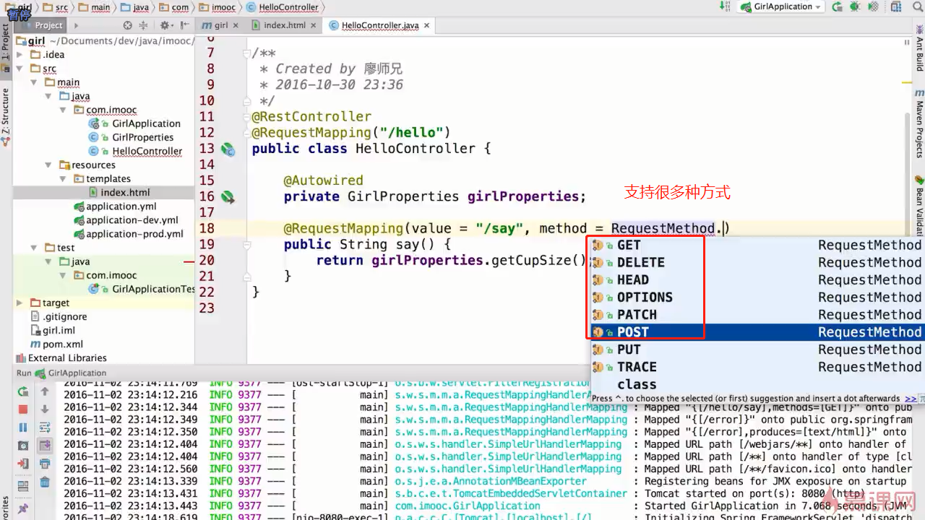
Task: Run GirlApplication with coverage icon
Action: 873,7
